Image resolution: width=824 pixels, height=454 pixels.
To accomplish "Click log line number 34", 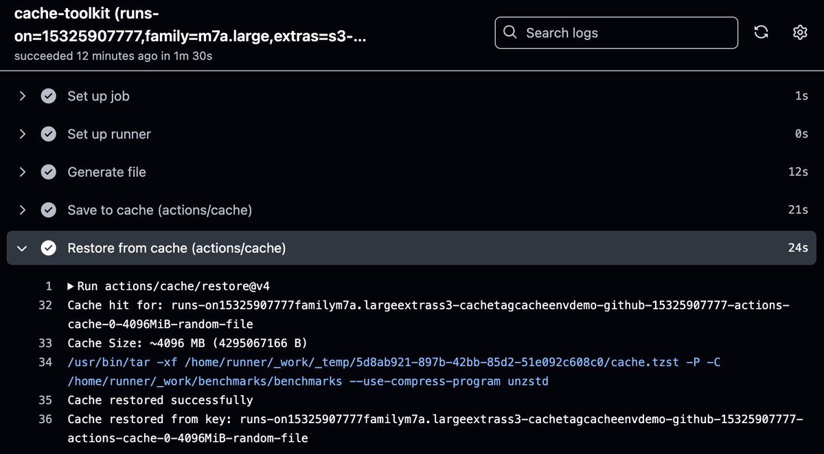I will point(45,361).
